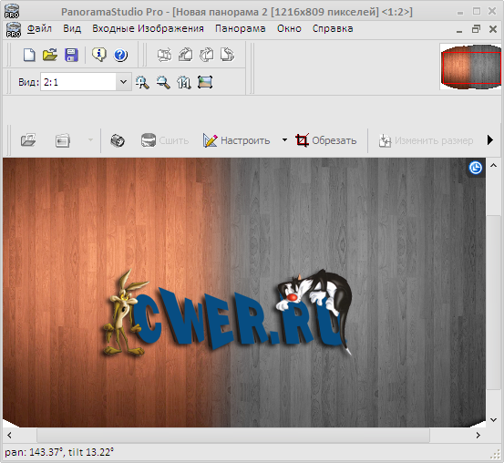Click the vertical scrollbar down arrow
Screen dimensions: 504x463
click(493, 419)
